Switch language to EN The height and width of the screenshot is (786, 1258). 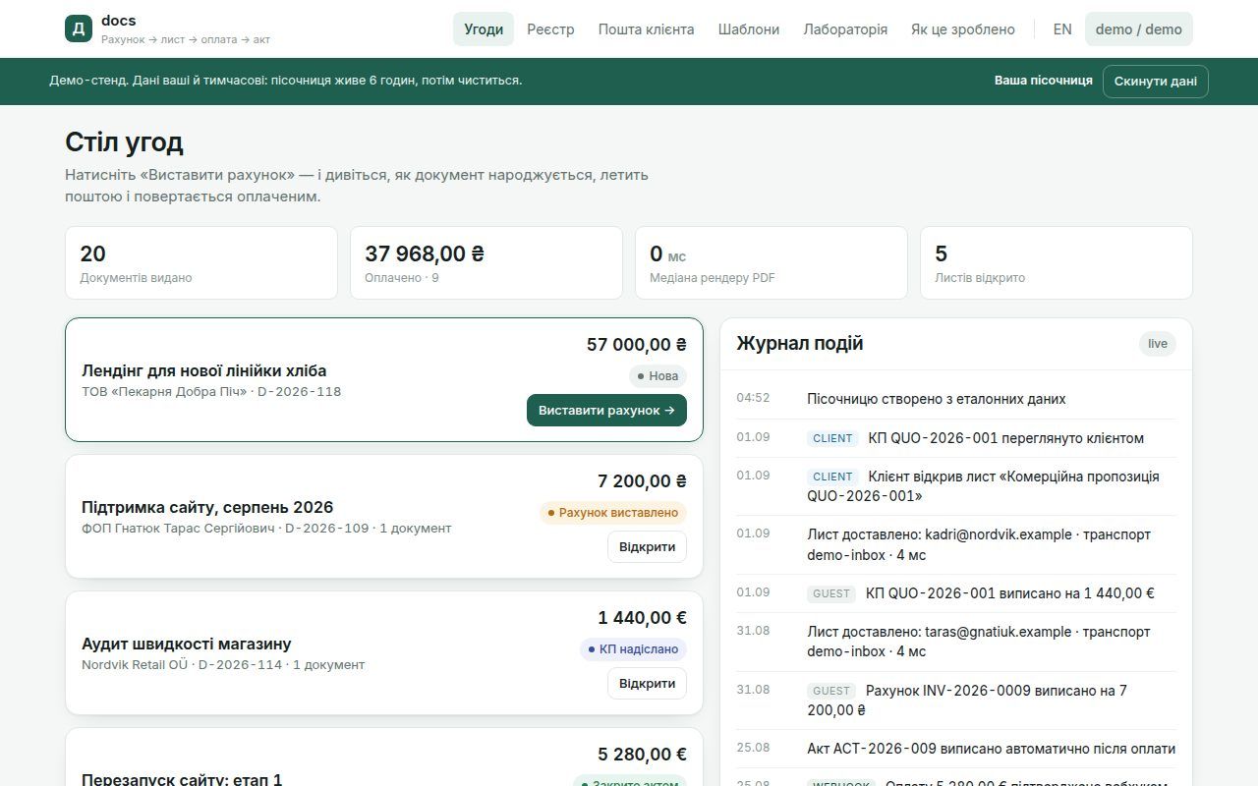[1062, 29]
